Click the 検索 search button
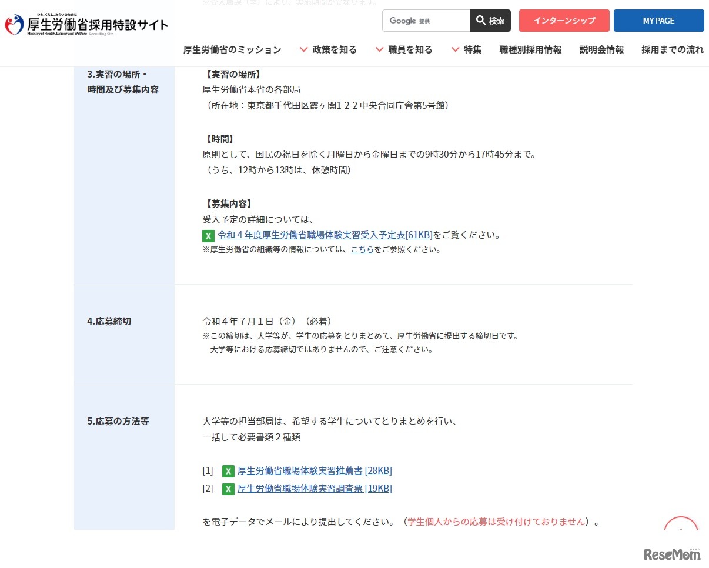709x568 pixels. 491,21
